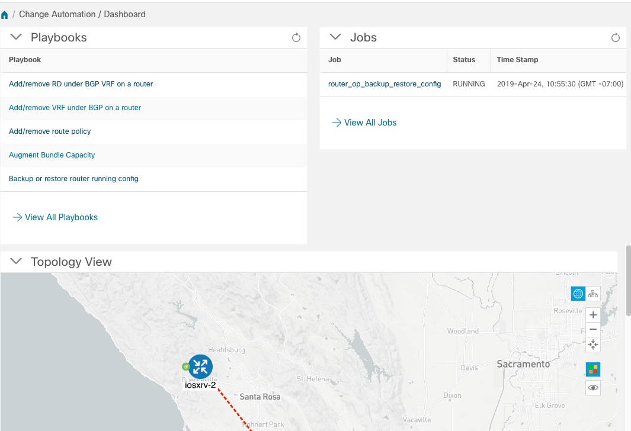Fit topology map to screen
The width and height of the screenshot is (631, 431).
[x=592, y=344]
